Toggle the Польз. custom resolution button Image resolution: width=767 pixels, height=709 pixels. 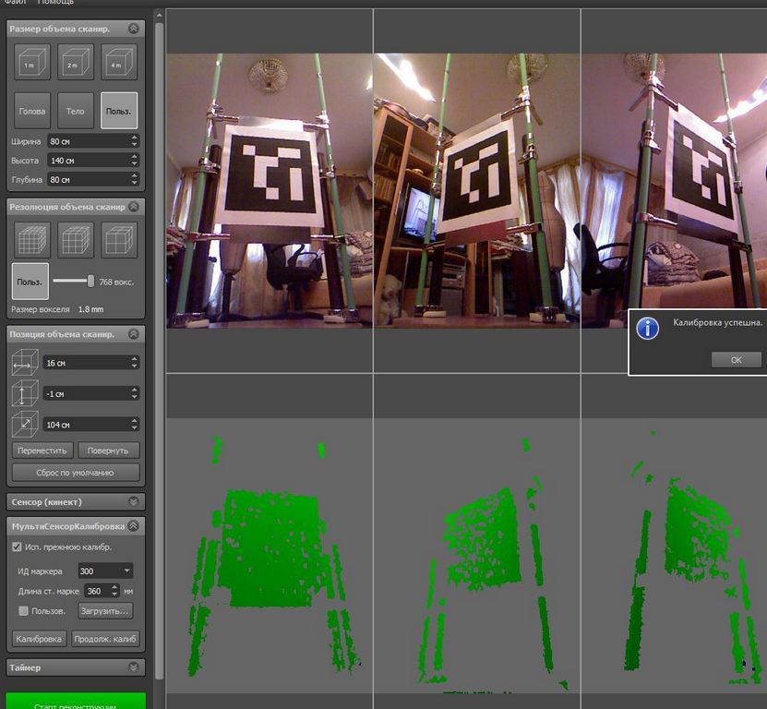[x=30, y=282]
